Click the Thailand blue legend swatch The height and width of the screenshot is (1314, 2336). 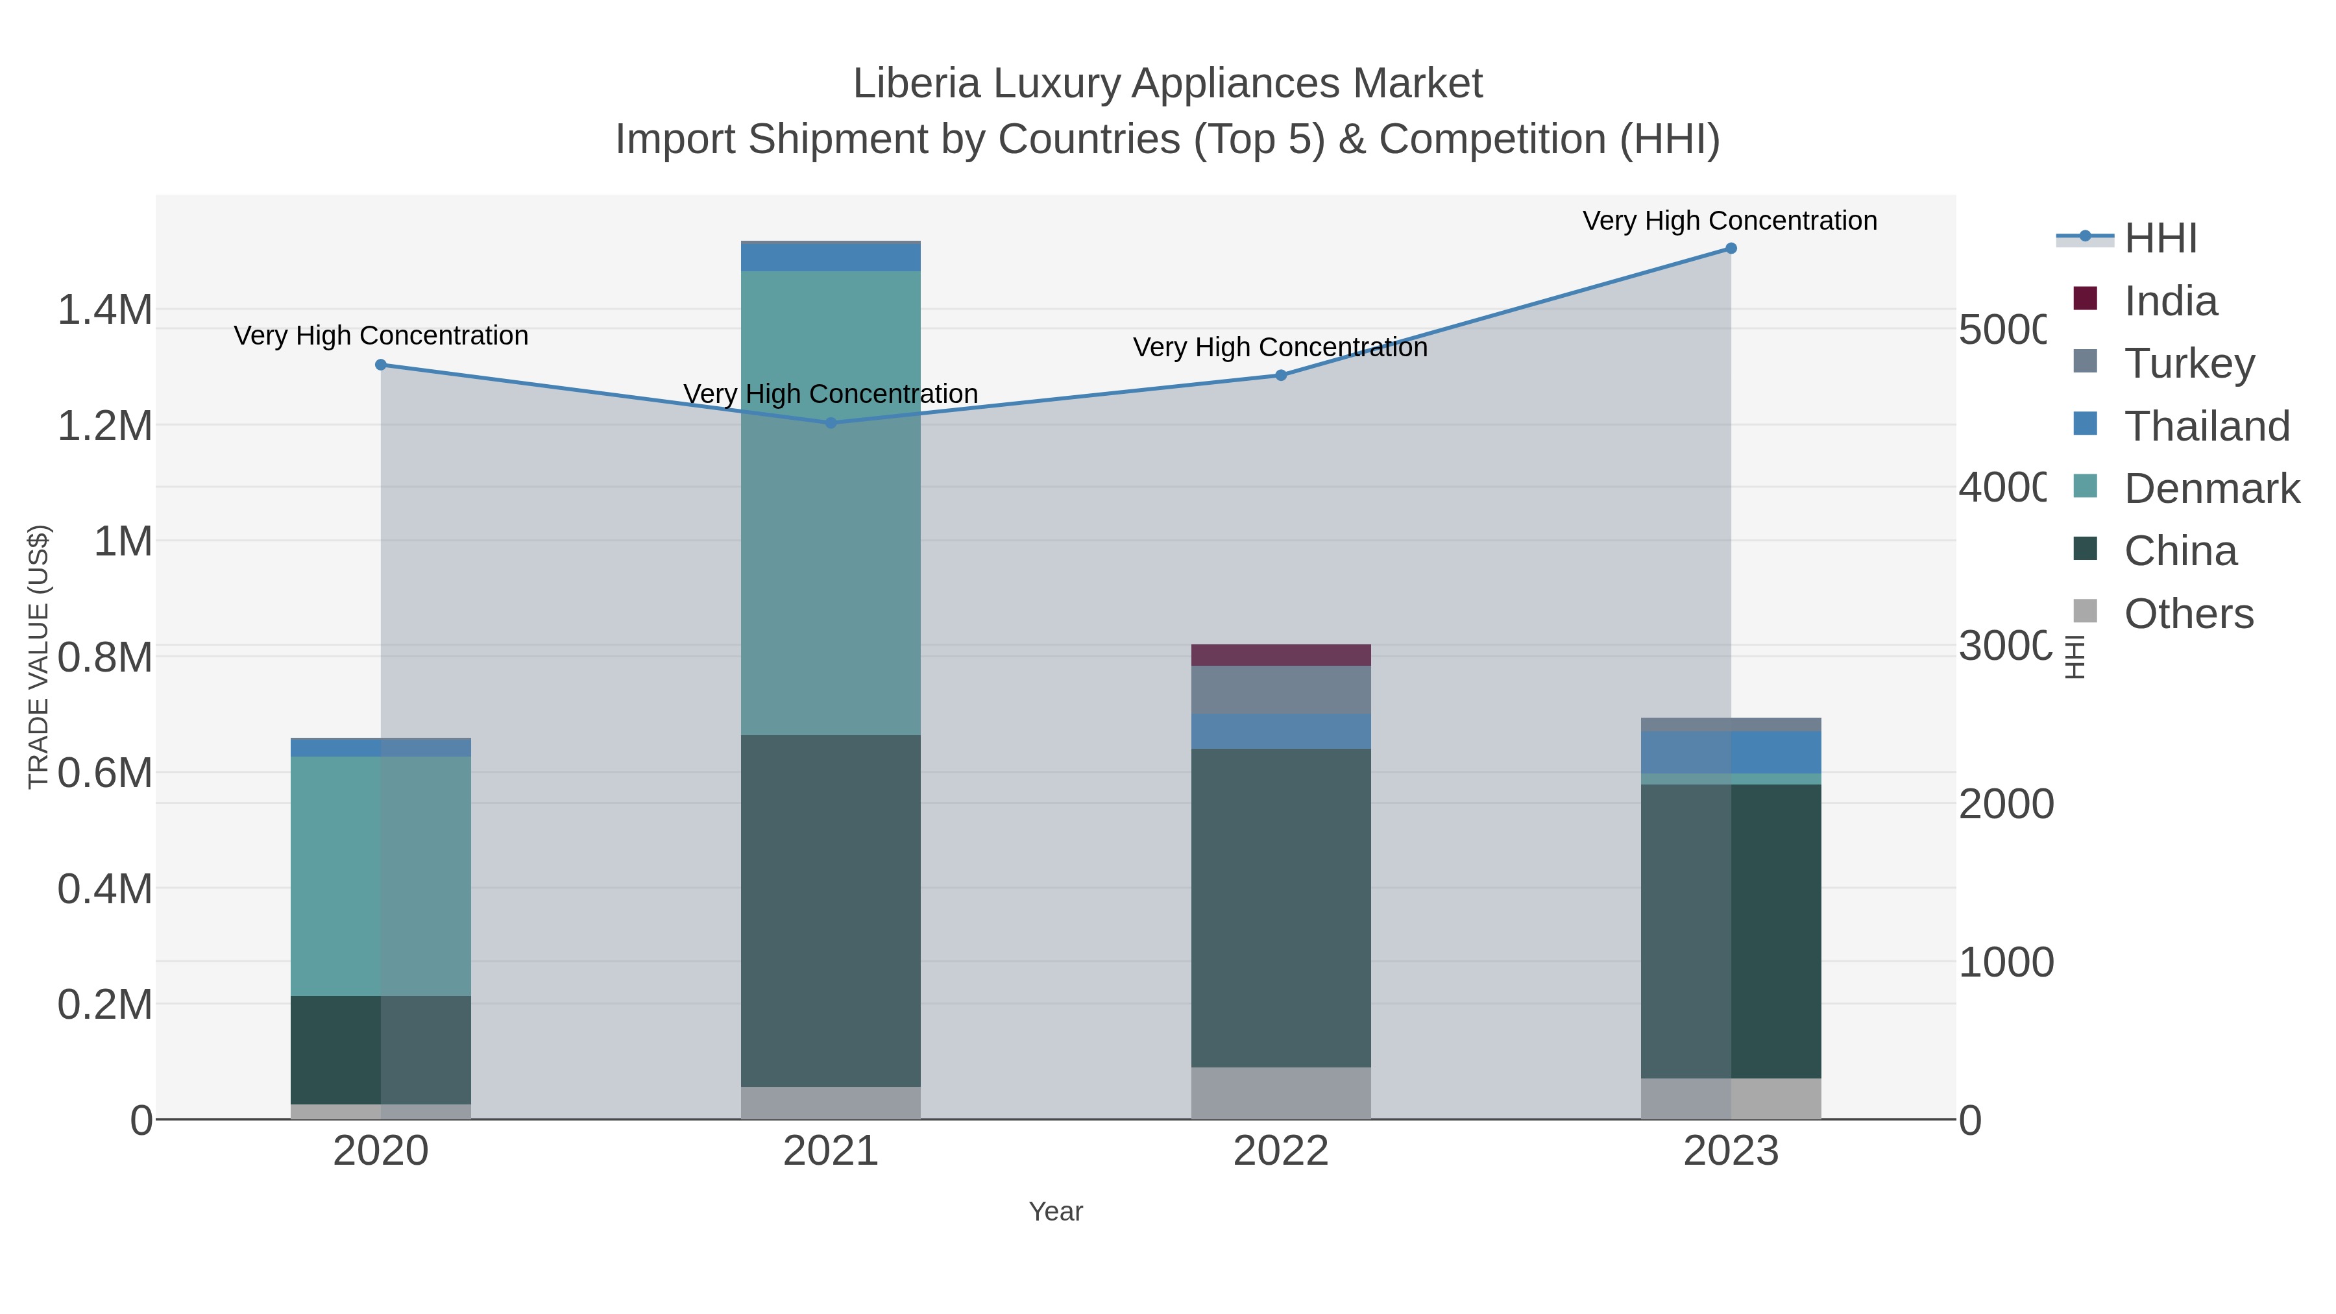[2086, 424]
